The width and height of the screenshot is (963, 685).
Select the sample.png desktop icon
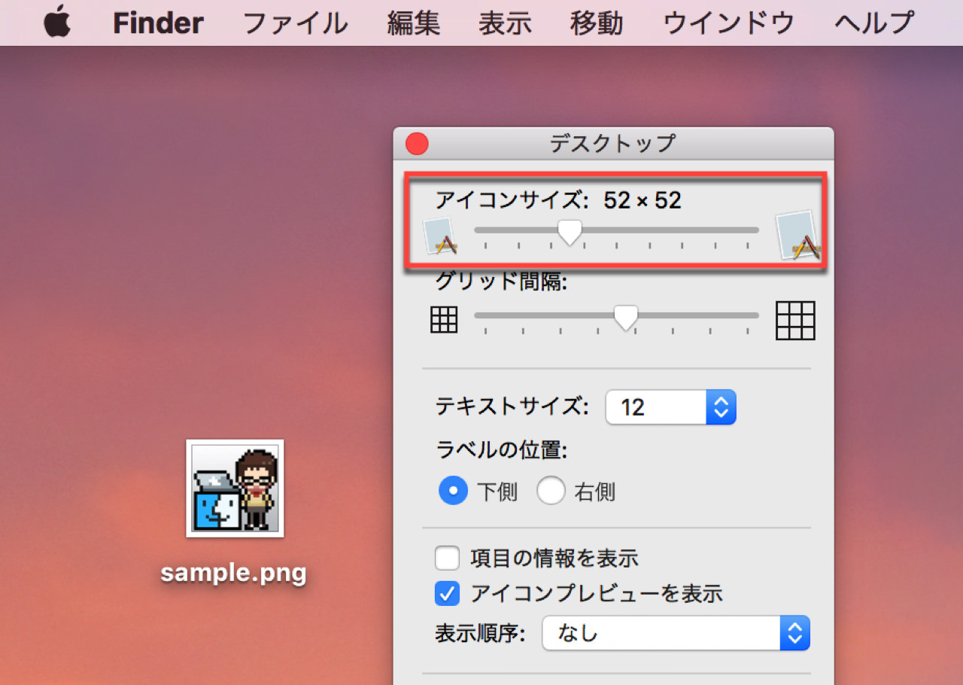[235, 488]
